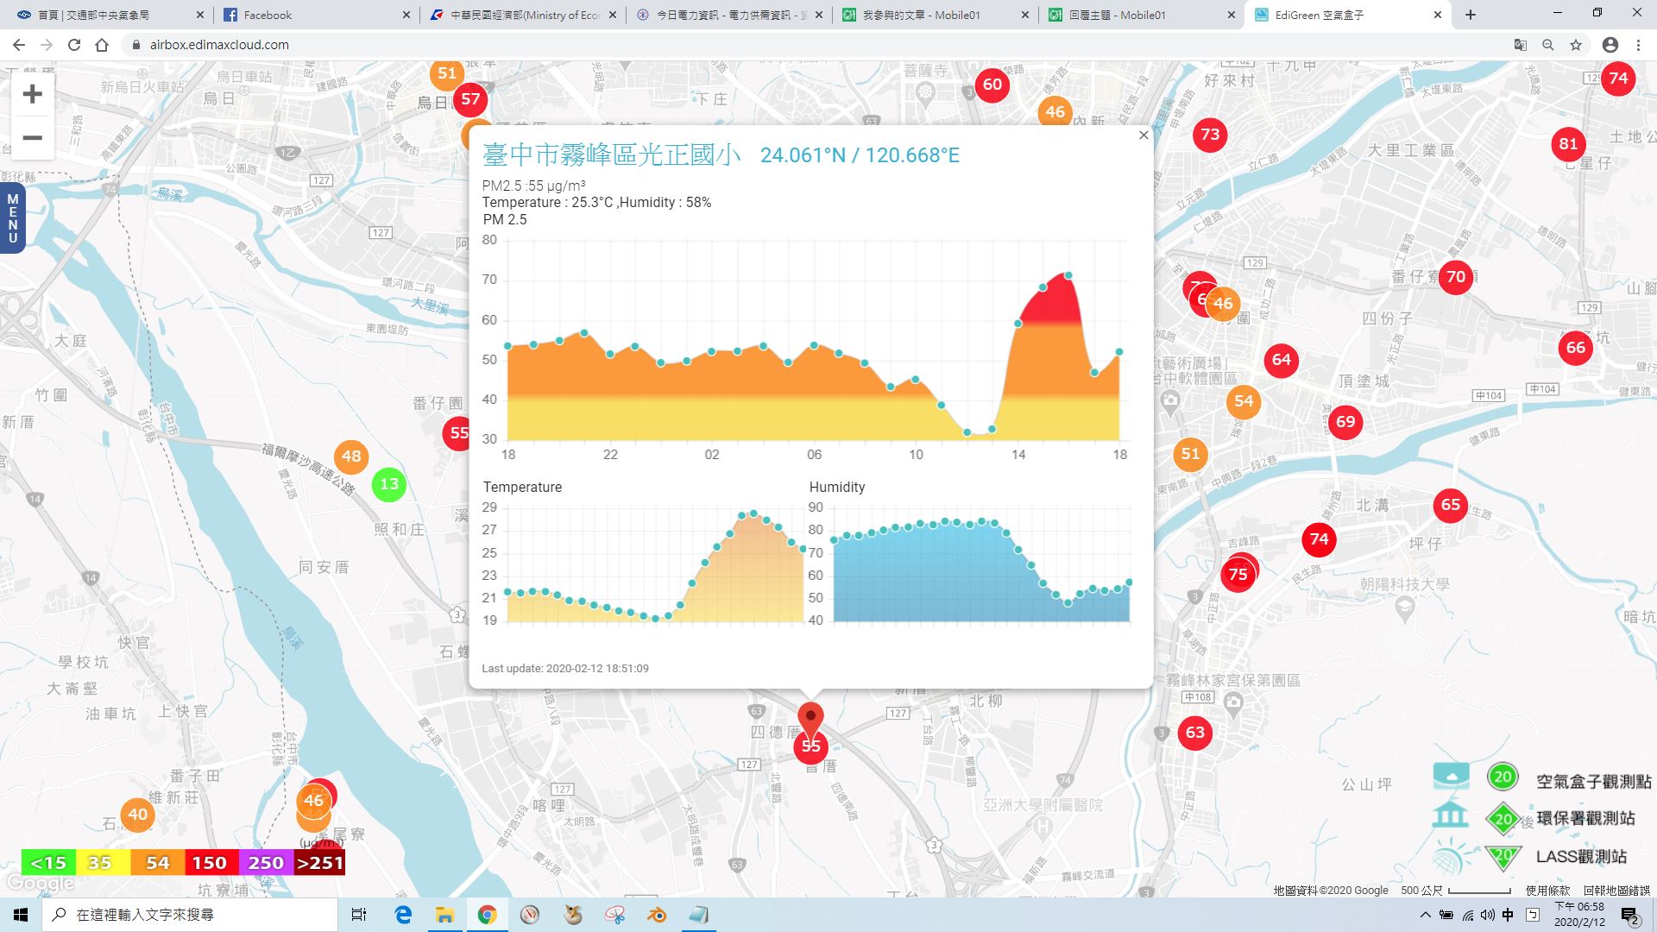Click the dark red >251 legend swatch
The width and height of the screenshot is (1657, 932).
[320, 863]
